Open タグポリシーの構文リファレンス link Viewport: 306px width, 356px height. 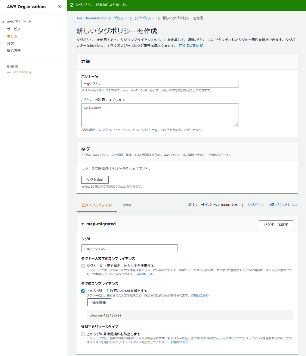(x=273, y=205)
